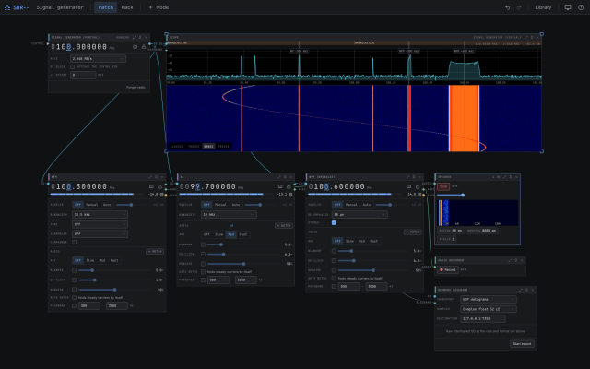Click the Destination address field in Network Baseband
Viewport: 590px width, 369px height.
click(483, 318)
